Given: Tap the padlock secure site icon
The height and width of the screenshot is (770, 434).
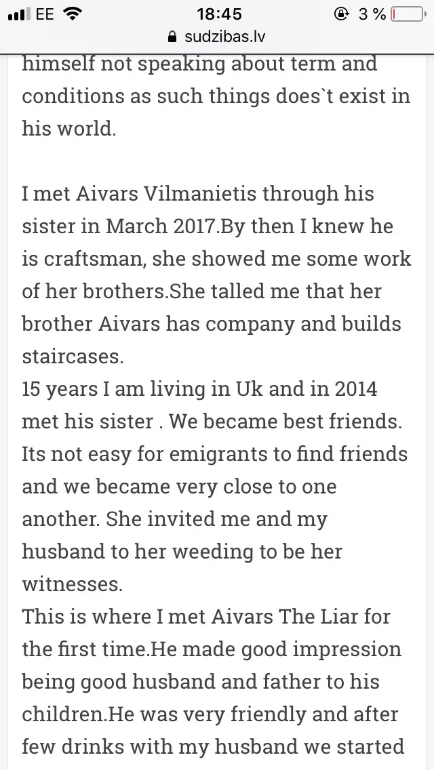Looking at the screenshot, I should pos(172,37).
